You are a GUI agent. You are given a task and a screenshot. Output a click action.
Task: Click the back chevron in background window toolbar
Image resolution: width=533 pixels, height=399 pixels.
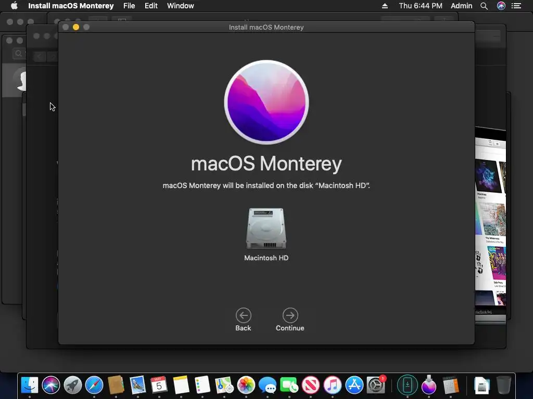(39, 57)
